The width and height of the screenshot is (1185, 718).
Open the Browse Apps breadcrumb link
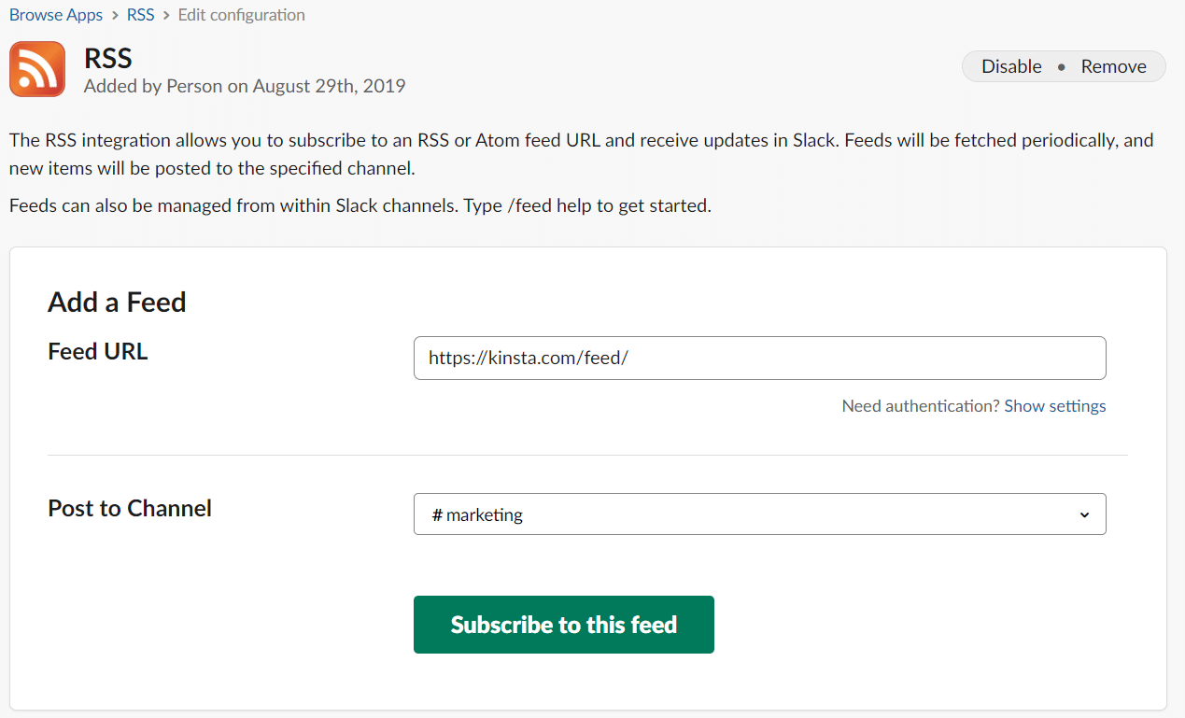(x=55, y=15)
